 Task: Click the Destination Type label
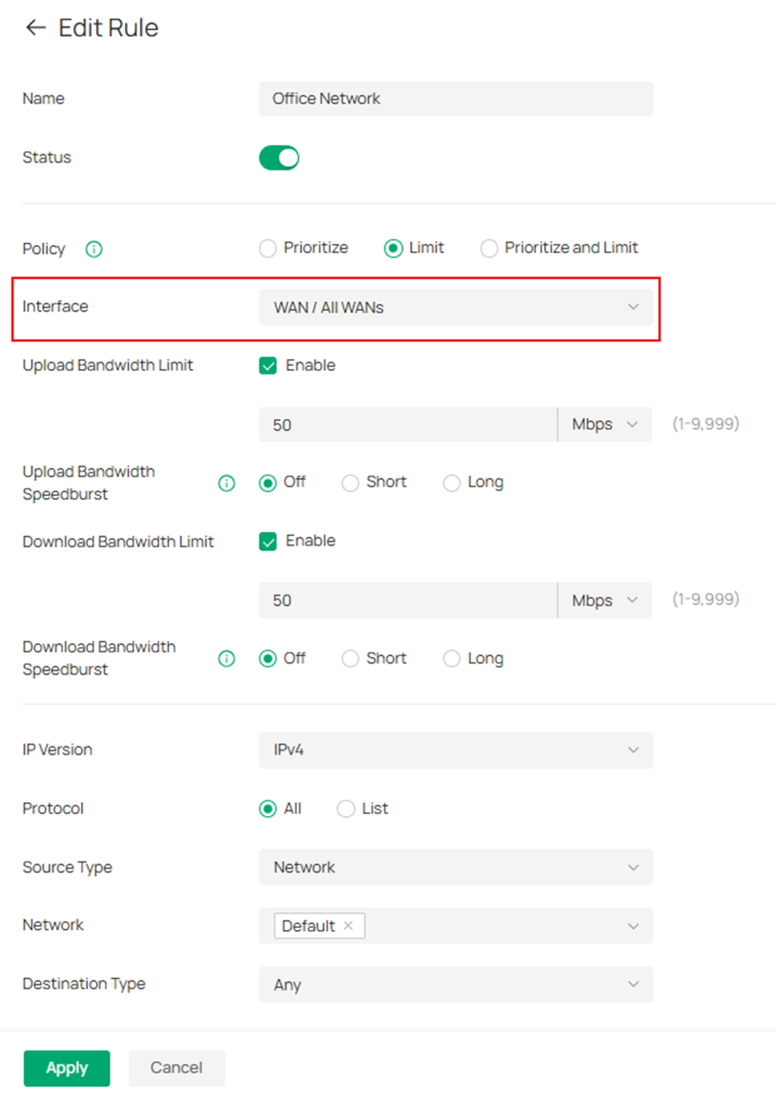pos(84,984)
